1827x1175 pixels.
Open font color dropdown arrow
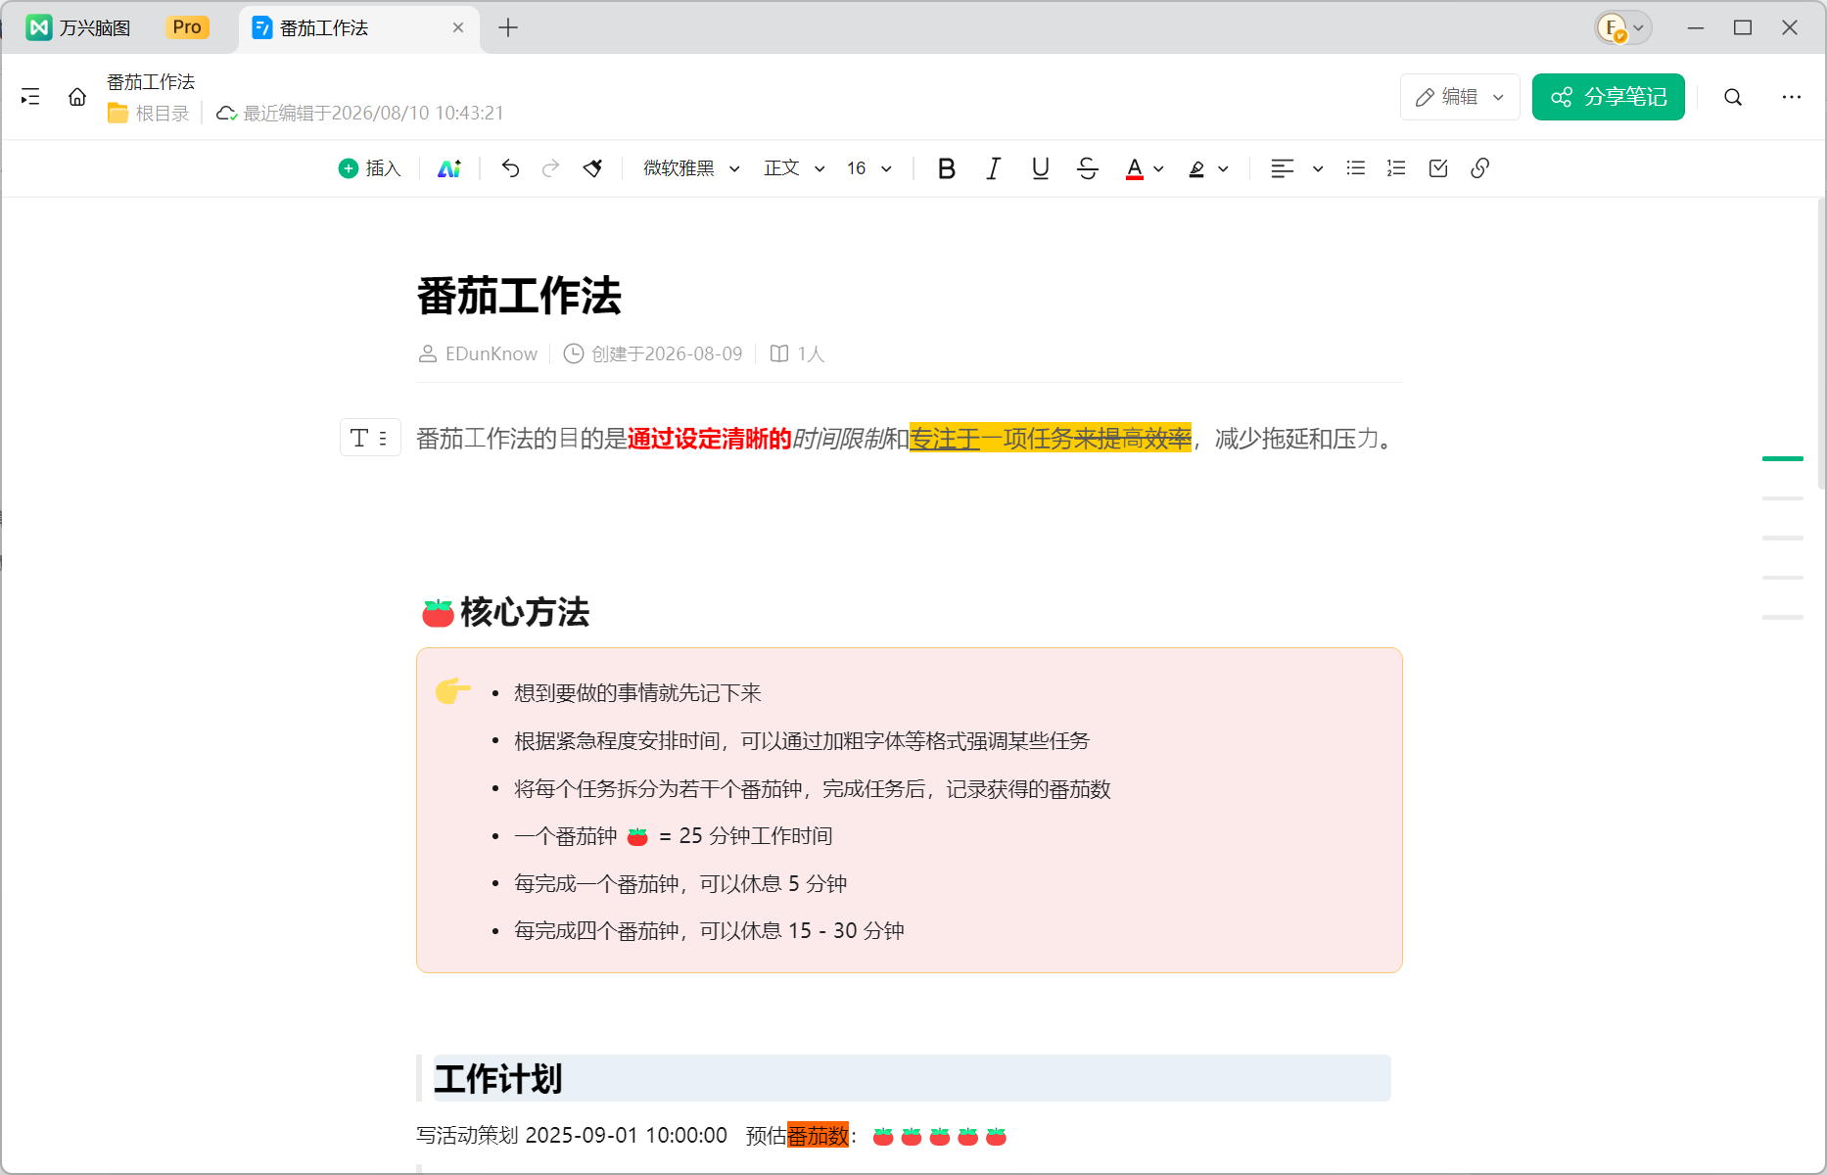tap(1158, 168)
